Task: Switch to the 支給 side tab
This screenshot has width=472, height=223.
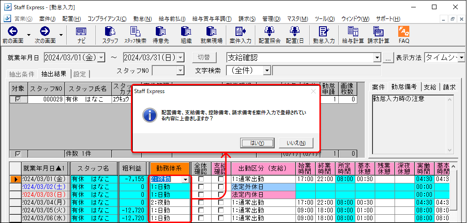Action: [x=430, y=87]
